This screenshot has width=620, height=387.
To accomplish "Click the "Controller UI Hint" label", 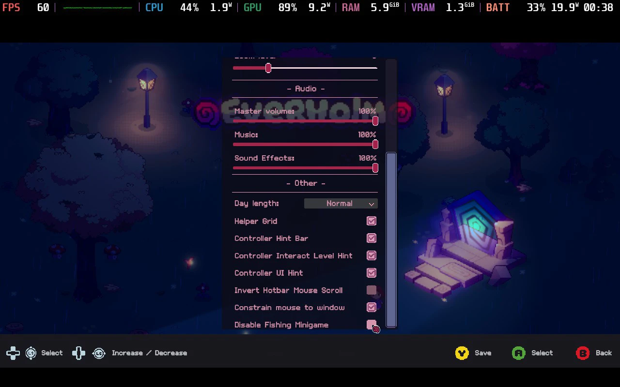I will tap(269, 273).
